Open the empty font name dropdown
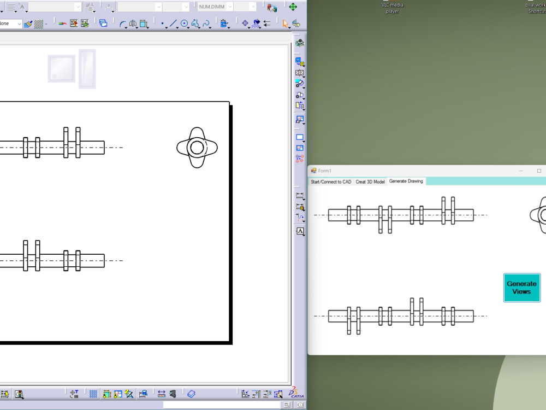546x410 pixels. pos(55,7)
